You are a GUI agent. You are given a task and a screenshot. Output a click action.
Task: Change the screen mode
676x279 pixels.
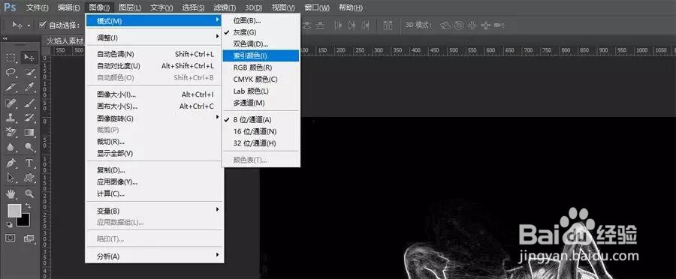[29, 238]
